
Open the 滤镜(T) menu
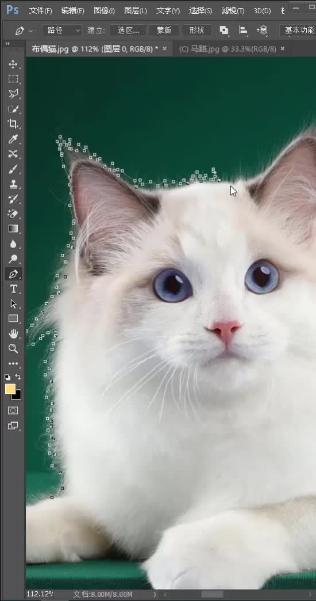click(x=233, y=10)
